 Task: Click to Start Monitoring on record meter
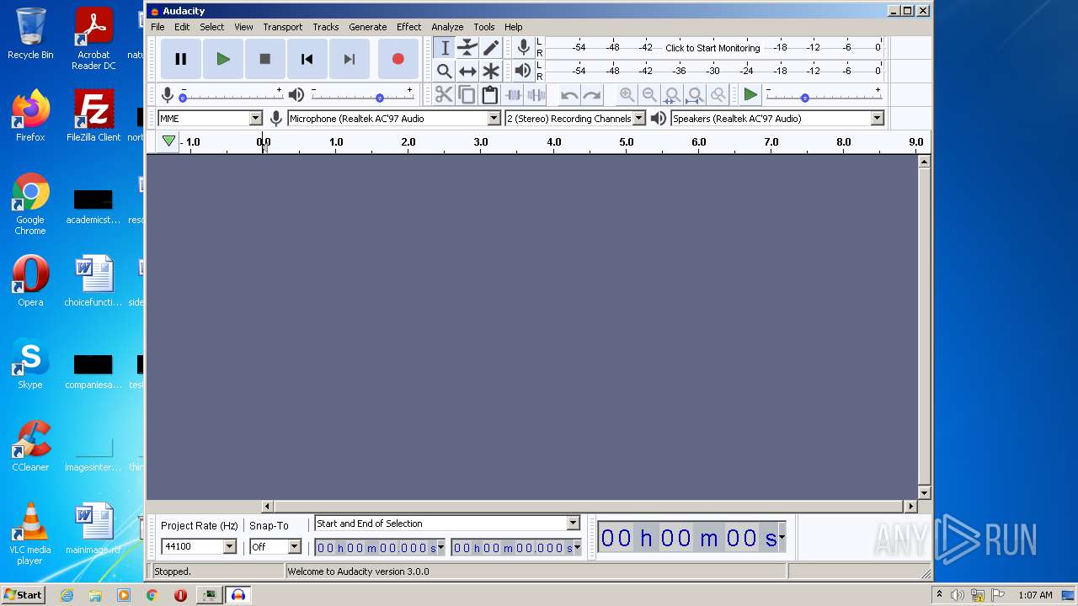coord(712,48)
